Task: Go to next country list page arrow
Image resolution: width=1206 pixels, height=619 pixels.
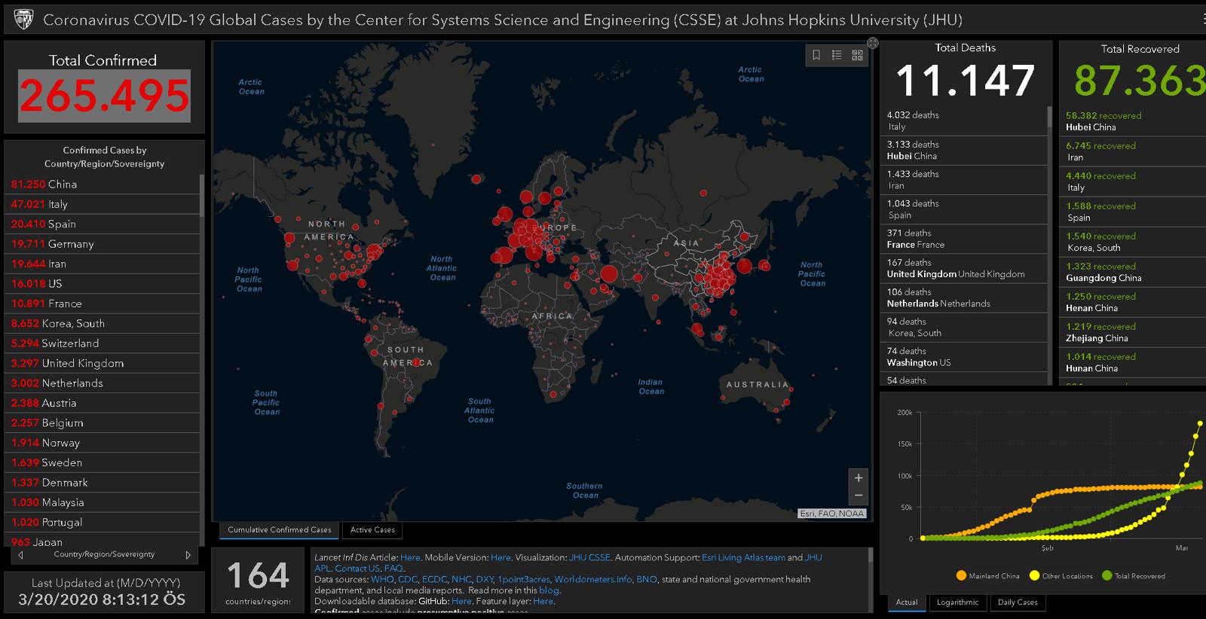Action: click(x=188, y=555)
